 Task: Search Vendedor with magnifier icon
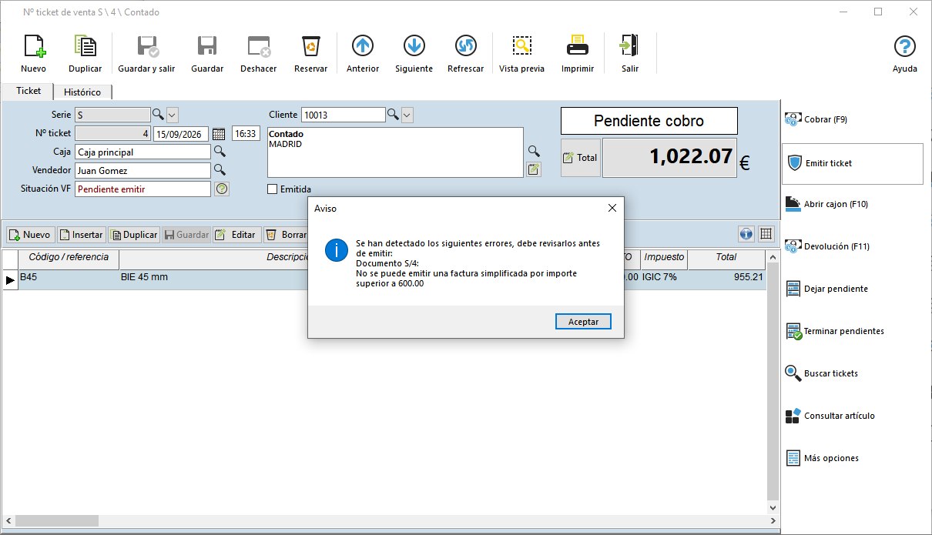(220, 170)
